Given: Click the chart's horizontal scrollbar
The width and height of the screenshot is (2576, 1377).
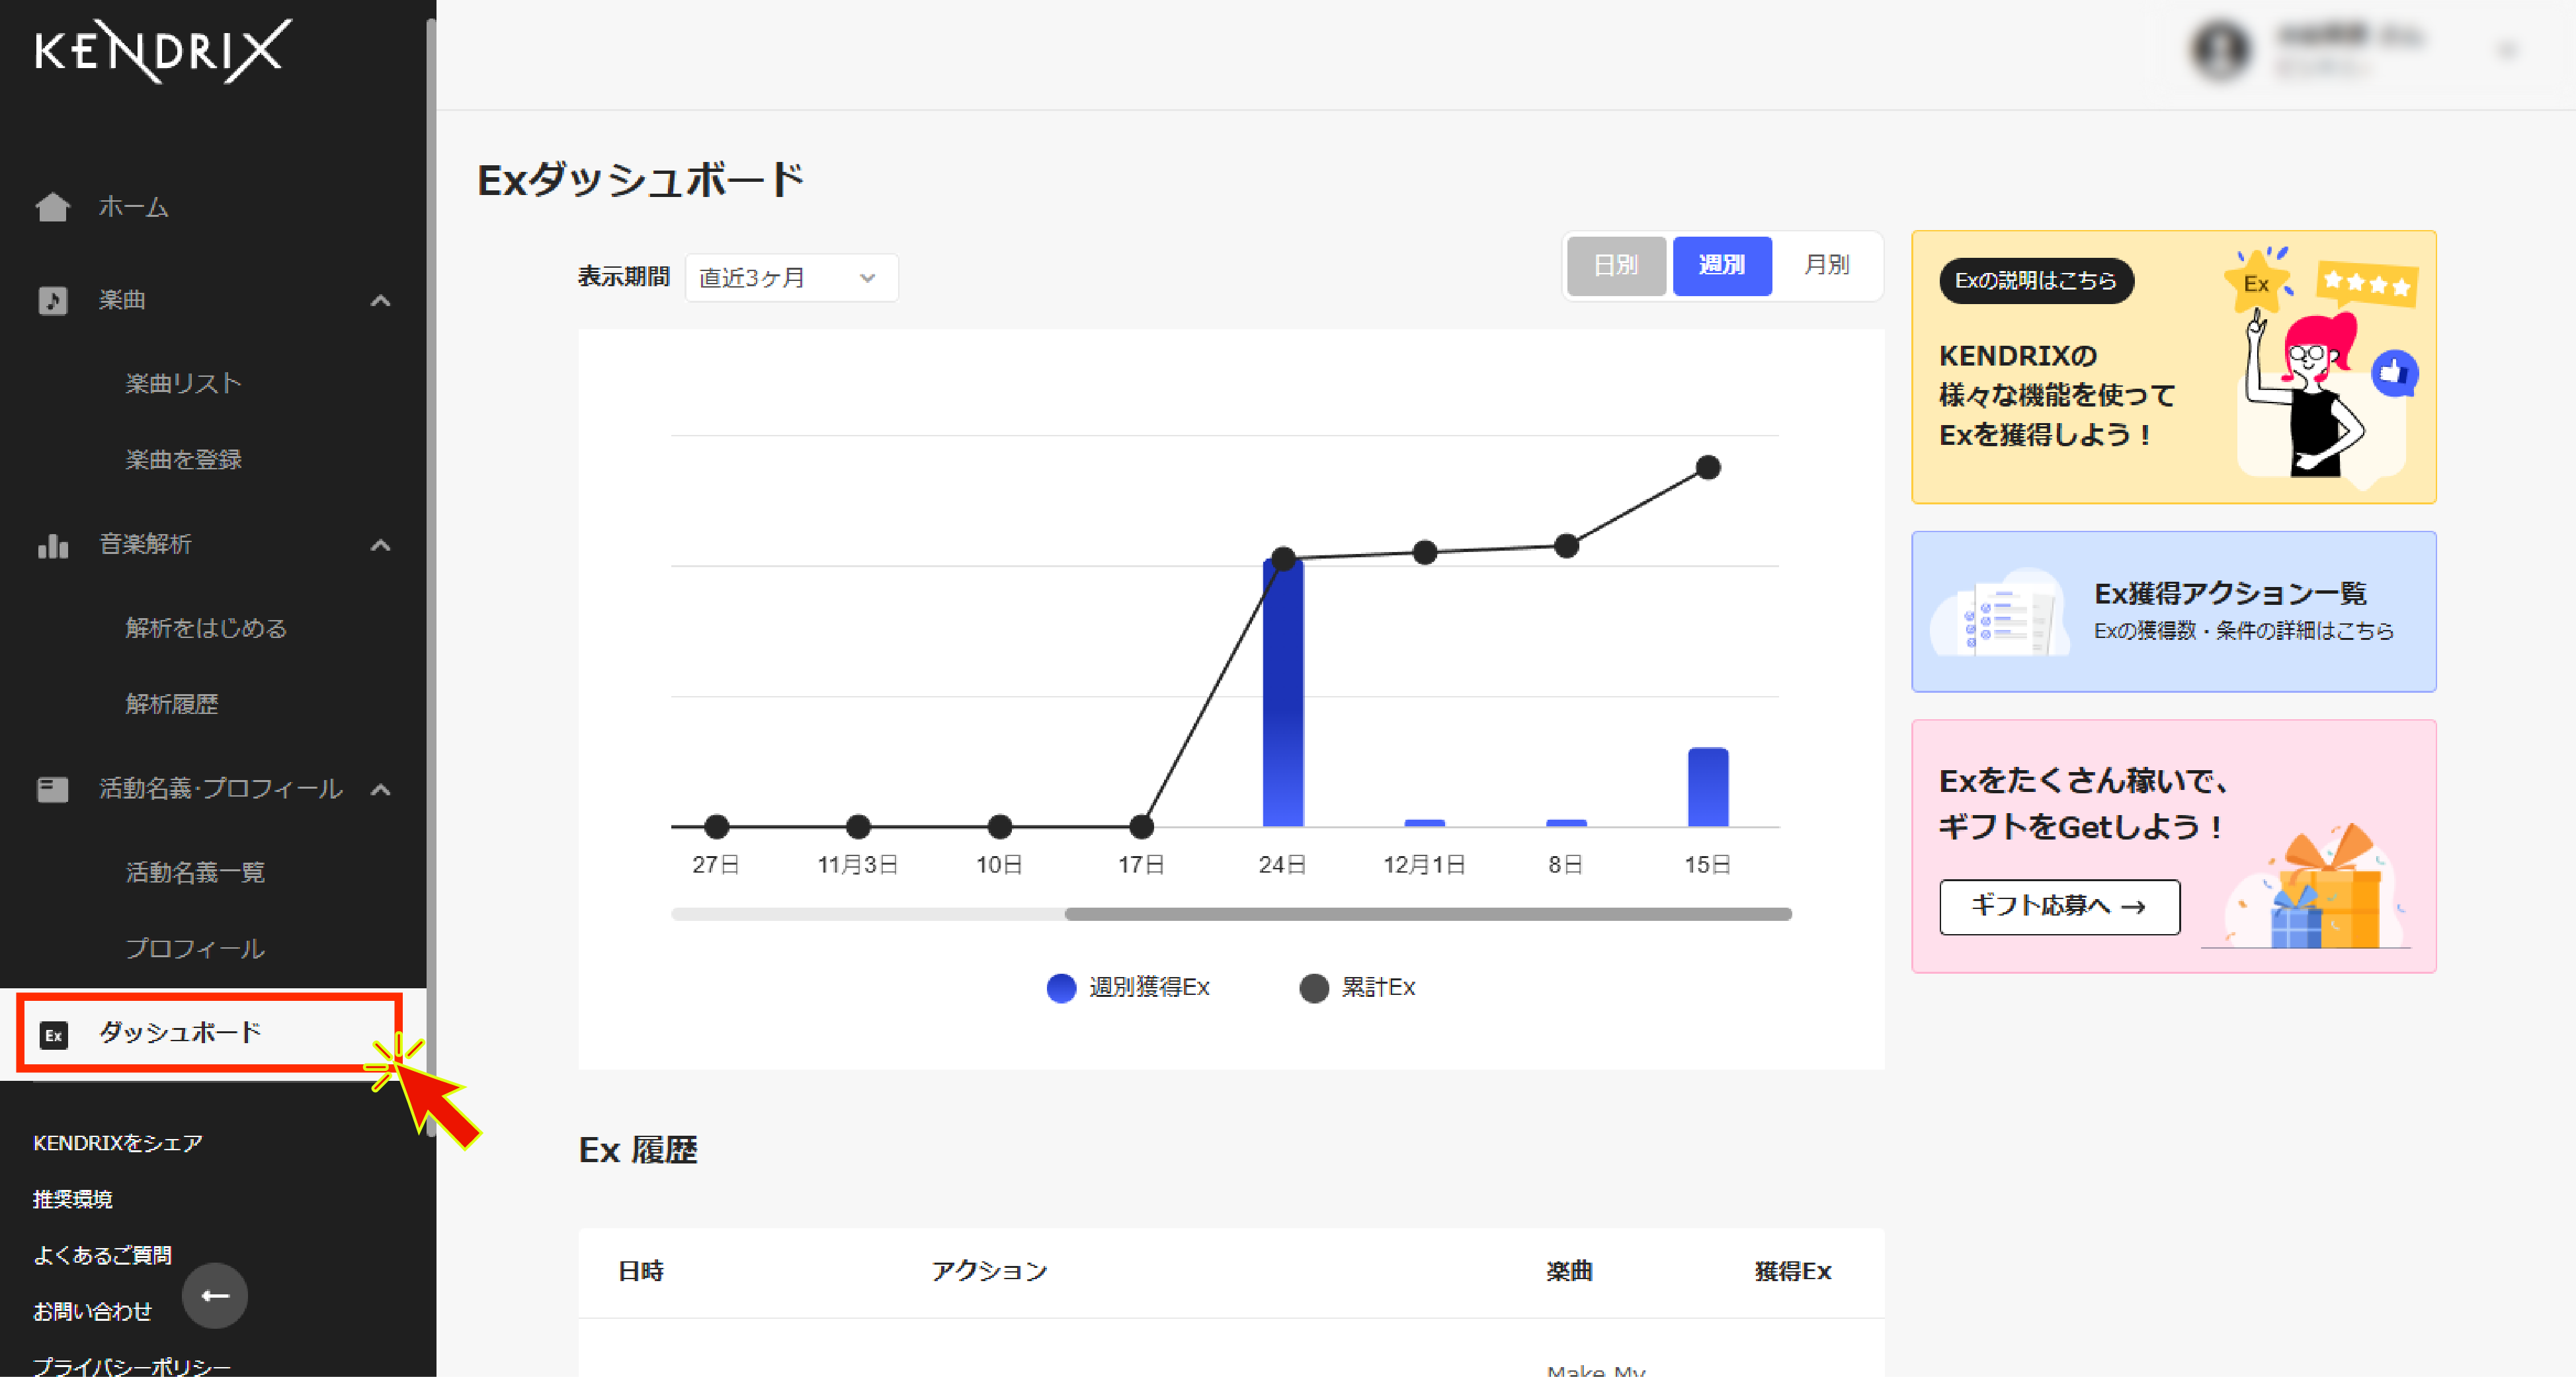Looking at the screenshot, I should click(x=1427, y=914).
